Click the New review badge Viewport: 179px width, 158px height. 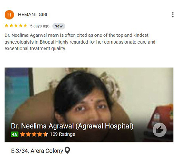[59, 26]
